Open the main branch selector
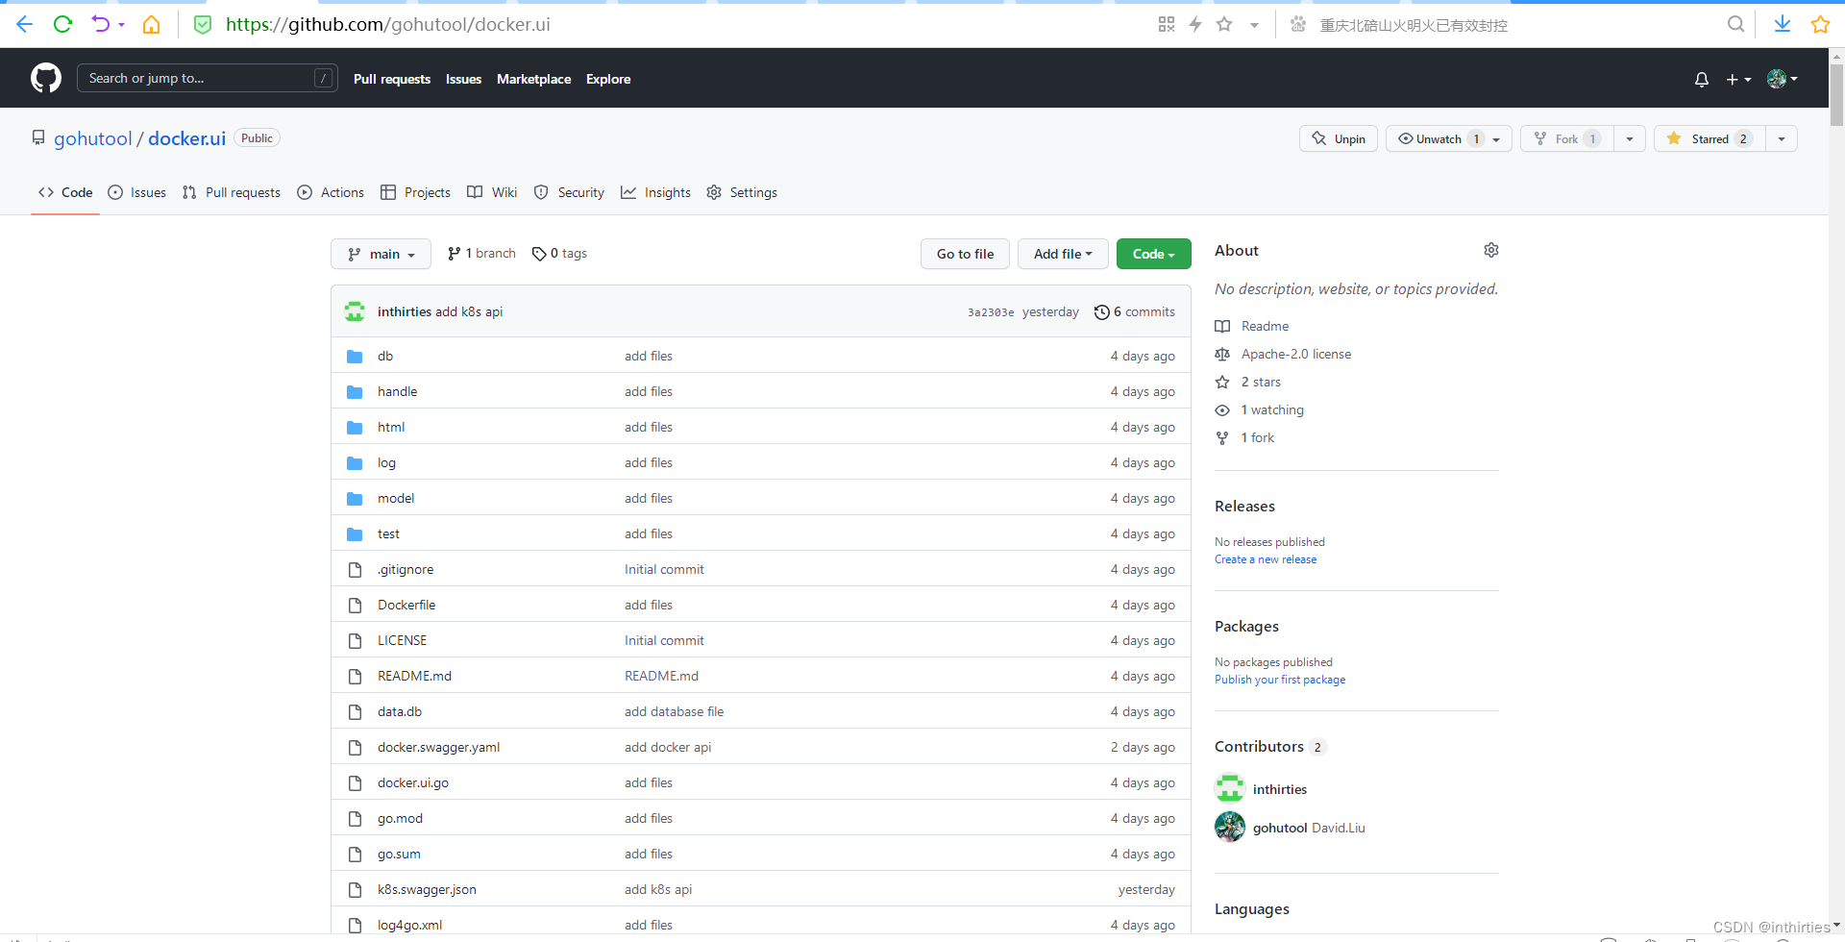Viewport: 1845px width, 942px height. [381, 254]
